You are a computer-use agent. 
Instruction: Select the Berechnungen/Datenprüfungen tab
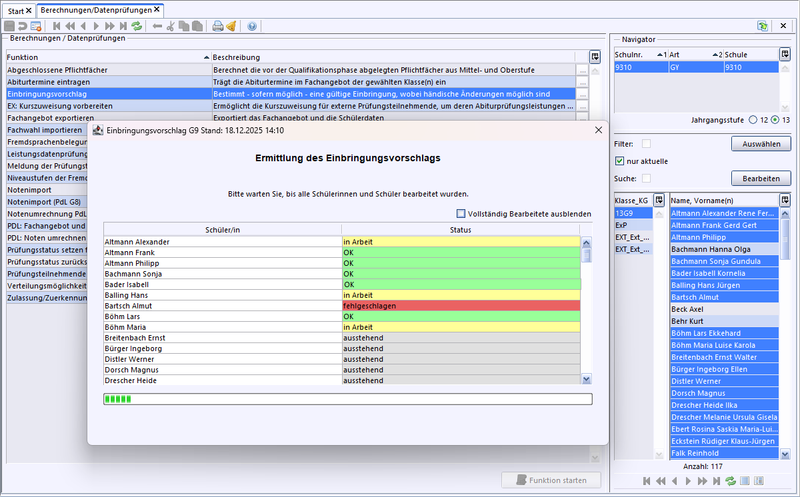click(96, 10)
